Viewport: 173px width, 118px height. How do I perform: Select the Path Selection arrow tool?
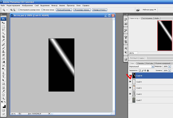pyautogui.click(x=3, y=80)
